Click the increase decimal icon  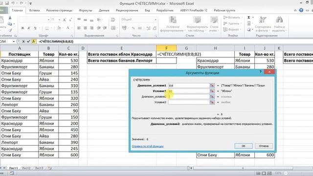[x=148, y=28]
